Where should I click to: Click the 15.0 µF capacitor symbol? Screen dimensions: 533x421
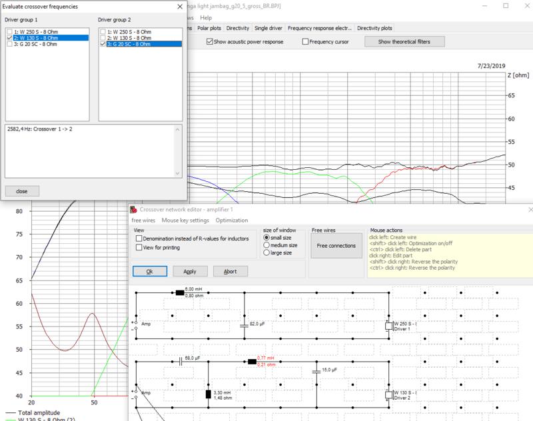316,372
